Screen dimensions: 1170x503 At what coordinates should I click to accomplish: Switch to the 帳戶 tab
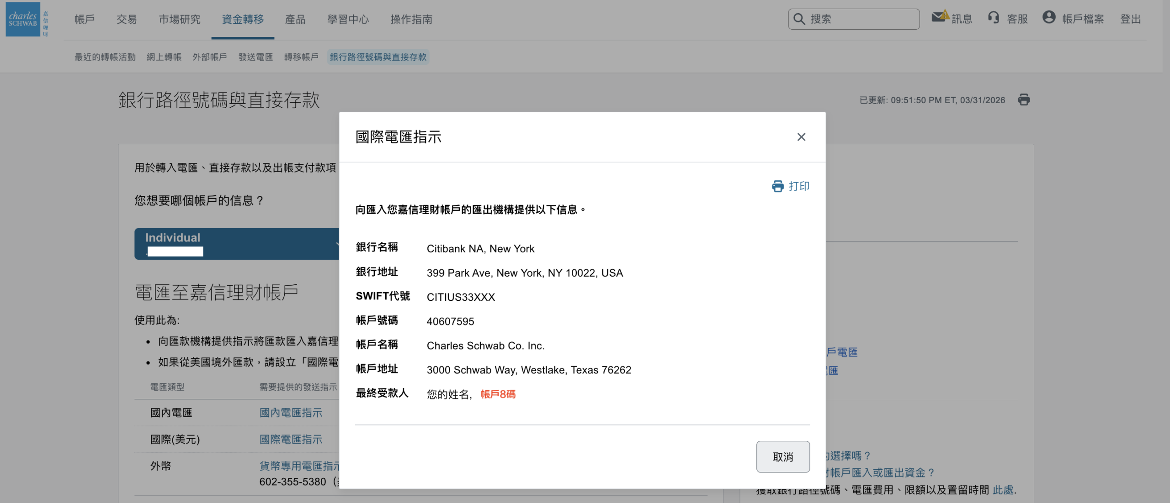pos(84,20)
